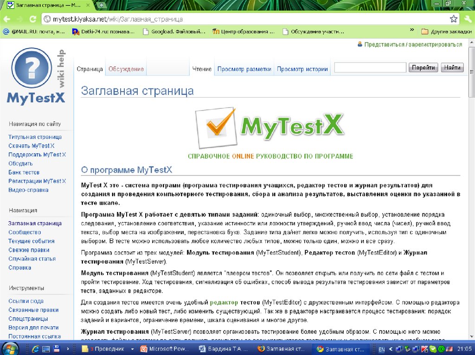The width and height of the screenshot is (475, 355).
Task: Open Регистрации MyTestX sidebar link
Action: click(37, 181)
